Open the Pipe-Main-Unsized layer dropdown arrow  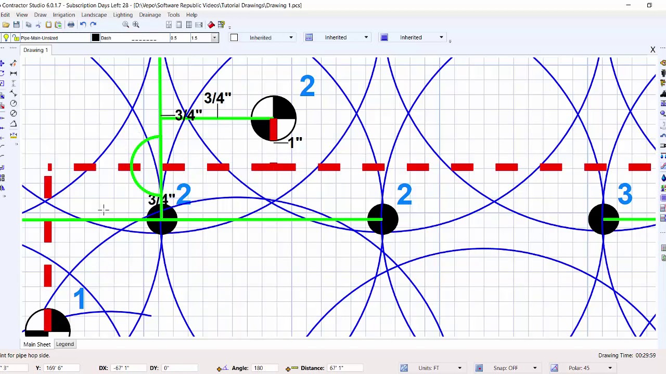pyautogui.click(x=214, y=37)
